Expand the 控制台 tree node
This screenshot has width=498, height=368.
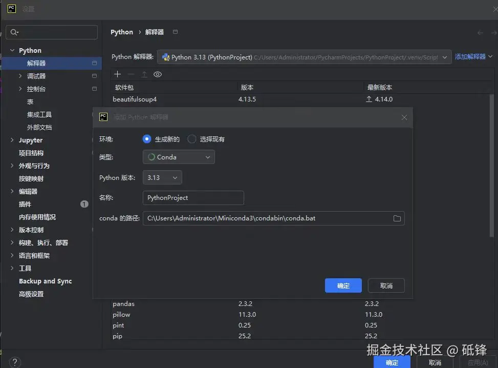[20, 89]
